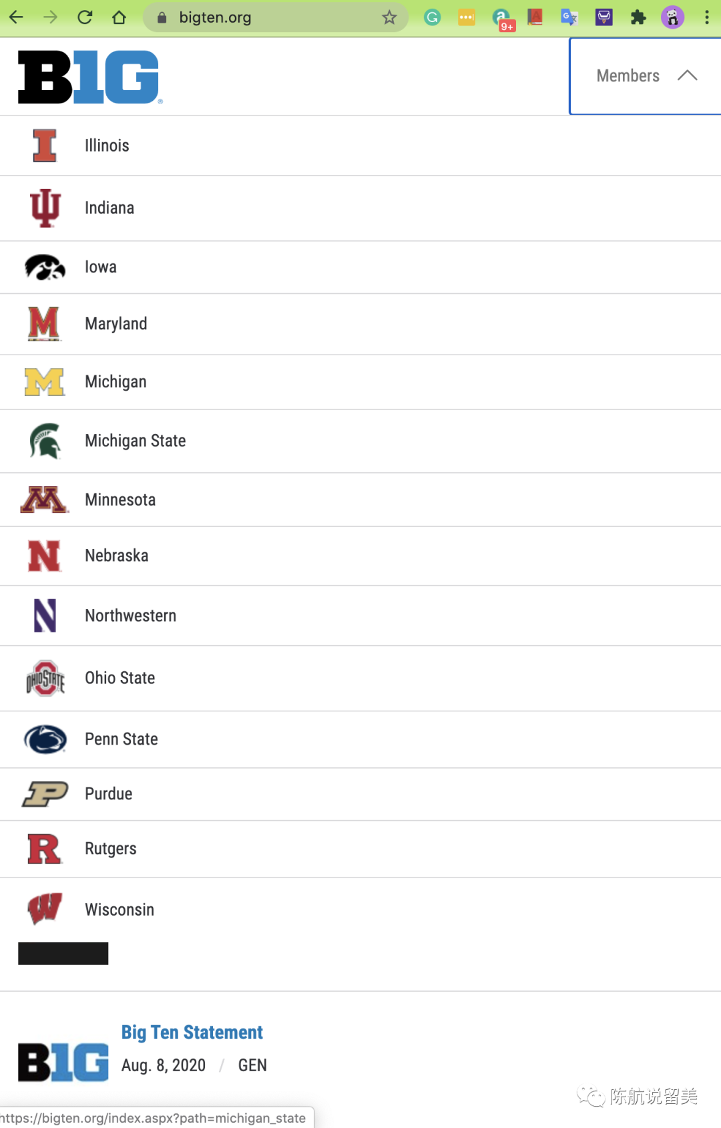
Task: Open the Google Translate extension
Action: pos(569,17)
